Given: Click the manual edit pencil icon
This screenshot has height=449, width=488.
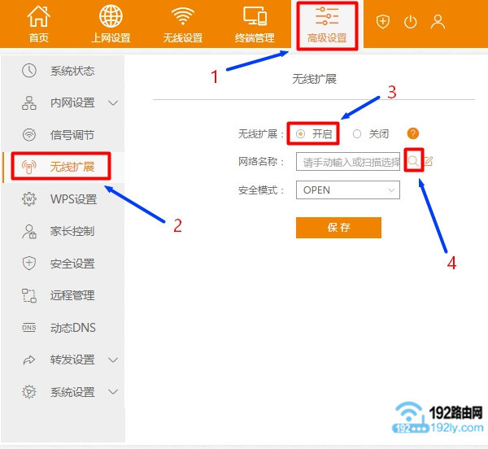Looking at the screenshot, I should (x=428, y=162).
